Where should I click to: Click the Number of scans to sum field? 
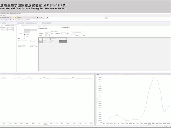coord(33,41)
